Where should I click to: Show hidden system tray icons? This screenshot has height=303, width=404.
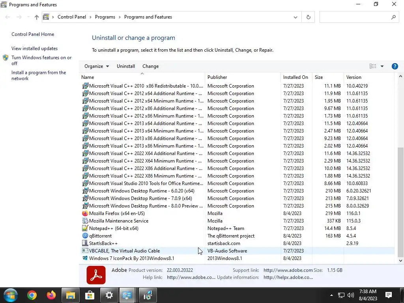(x=331, y=295)
